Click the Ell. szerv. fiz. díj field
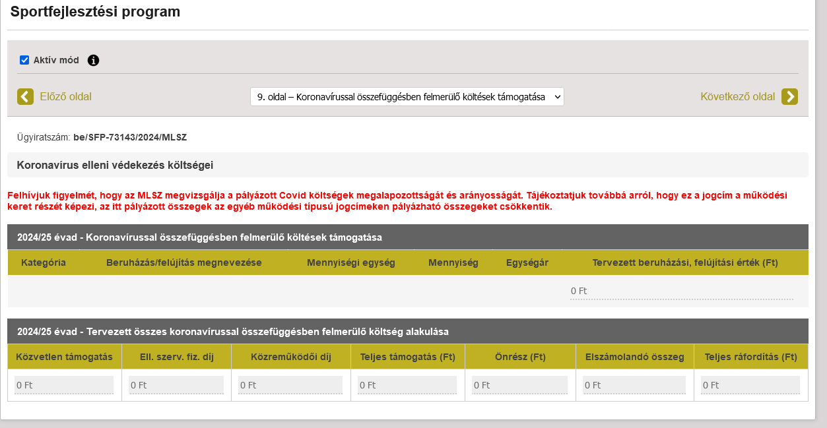The image size is (827, 428). coord(176,384)
